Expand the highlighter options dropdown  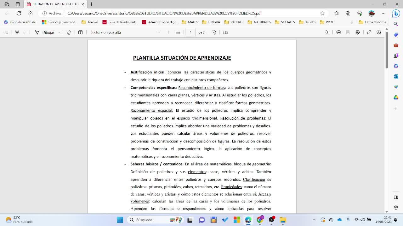click(24, 32)
